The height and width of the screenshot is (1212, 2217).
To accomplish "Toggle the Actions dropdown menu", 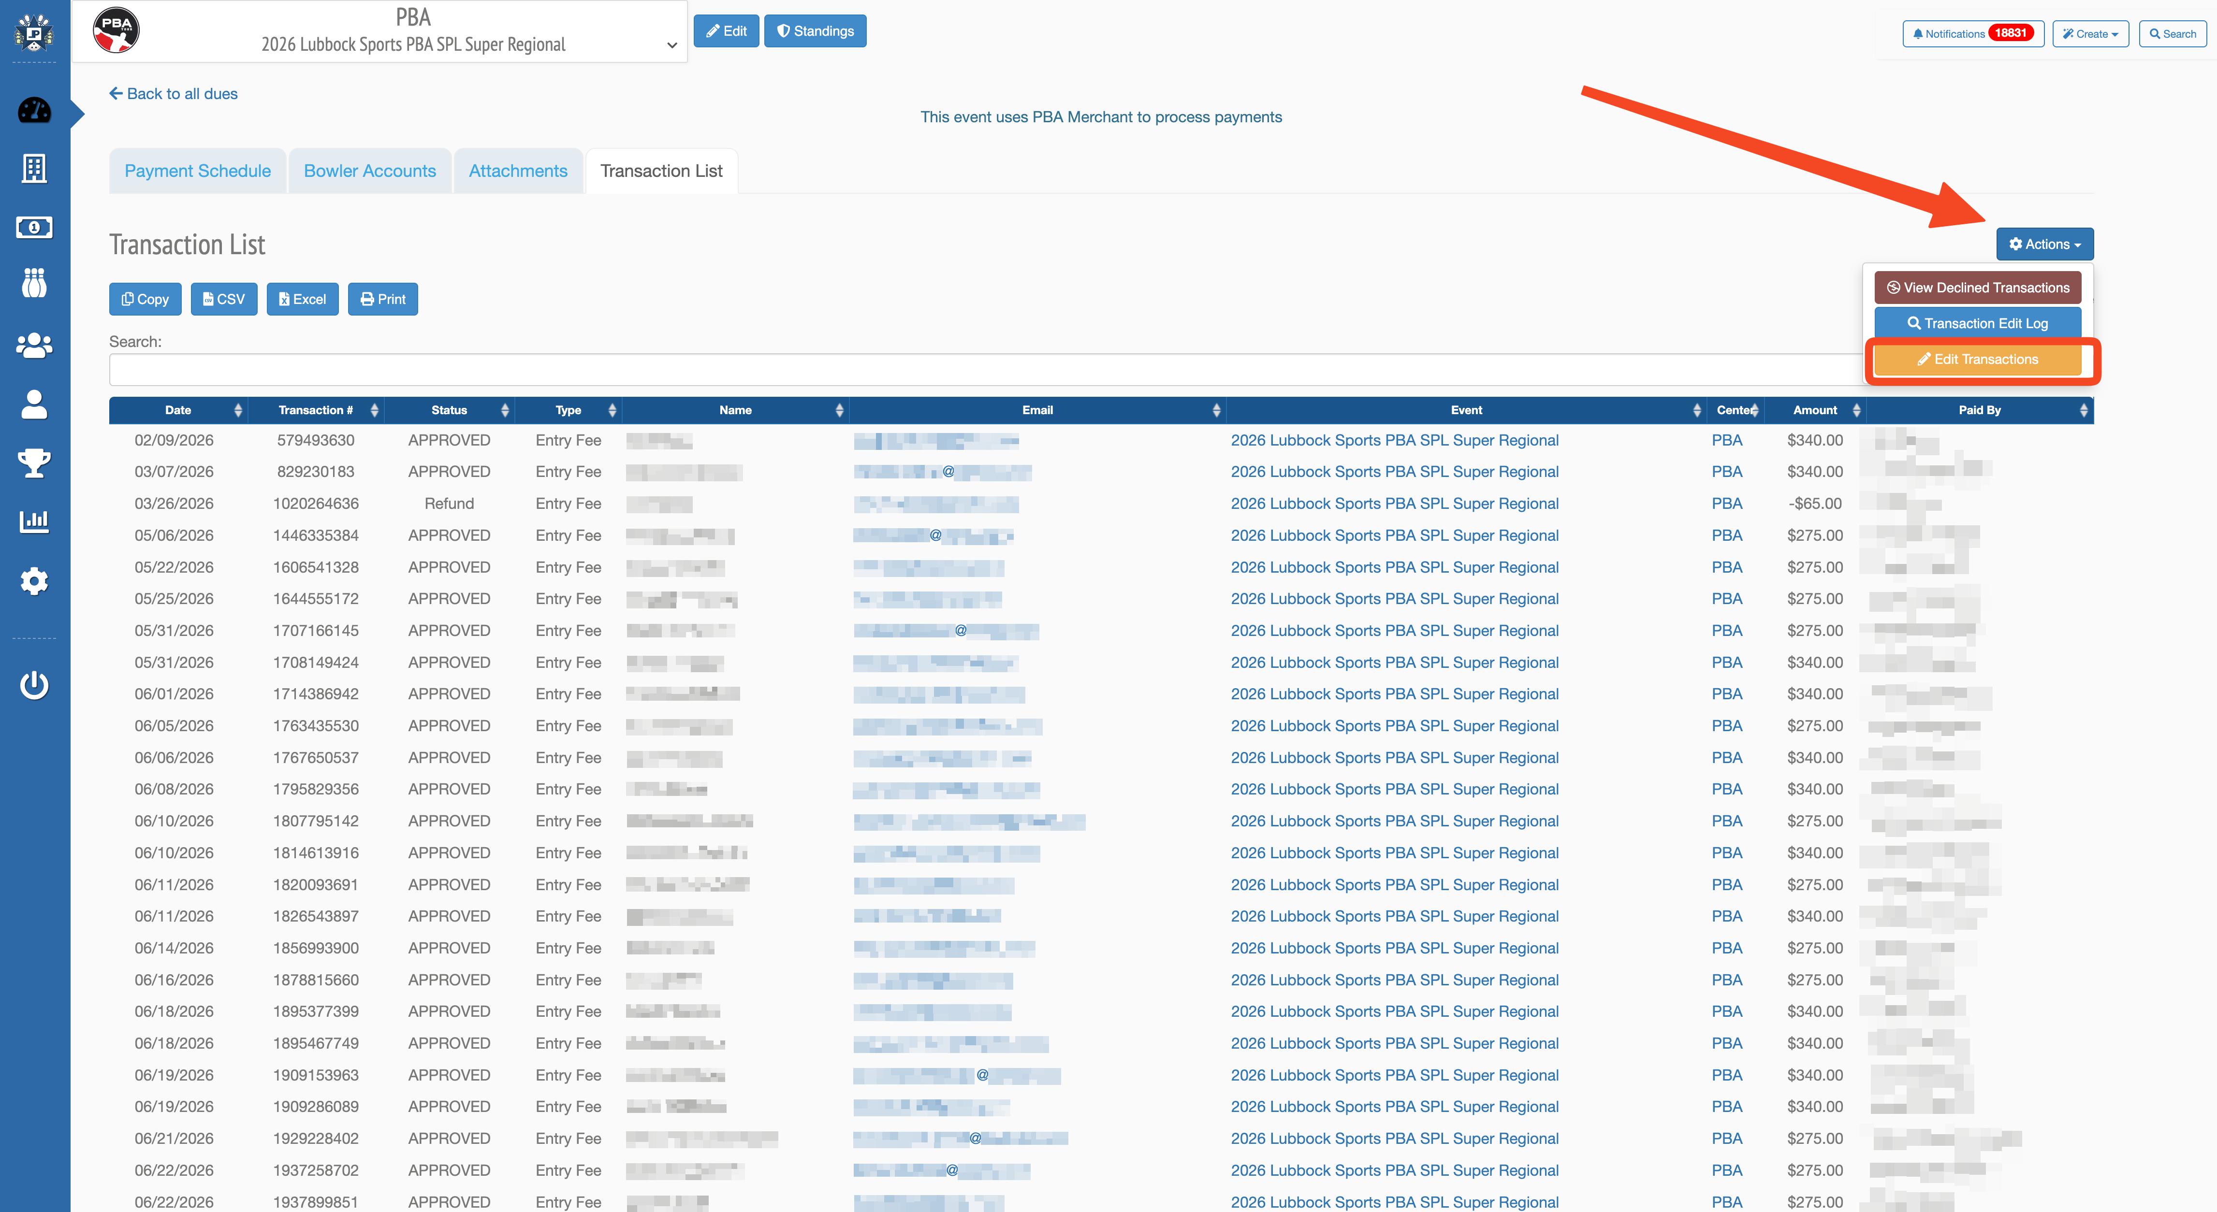I will (2045, 245).
